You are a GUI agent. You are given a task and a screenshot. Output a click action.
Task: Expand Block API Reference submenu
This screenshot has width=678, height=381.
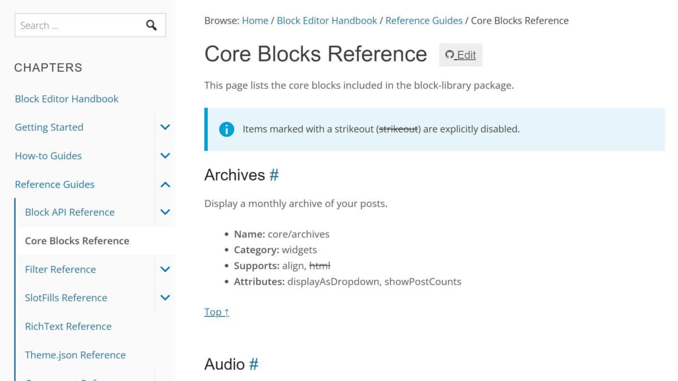click(x=165, y=212)
